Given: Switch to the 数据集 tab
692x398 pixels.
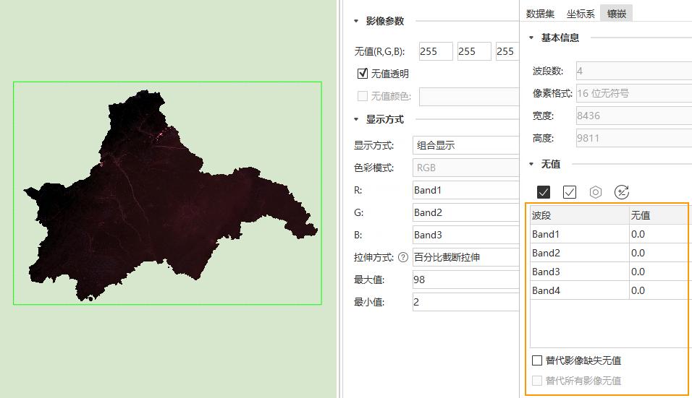Looking at the screenshot, I should click(x=540, y=13).
